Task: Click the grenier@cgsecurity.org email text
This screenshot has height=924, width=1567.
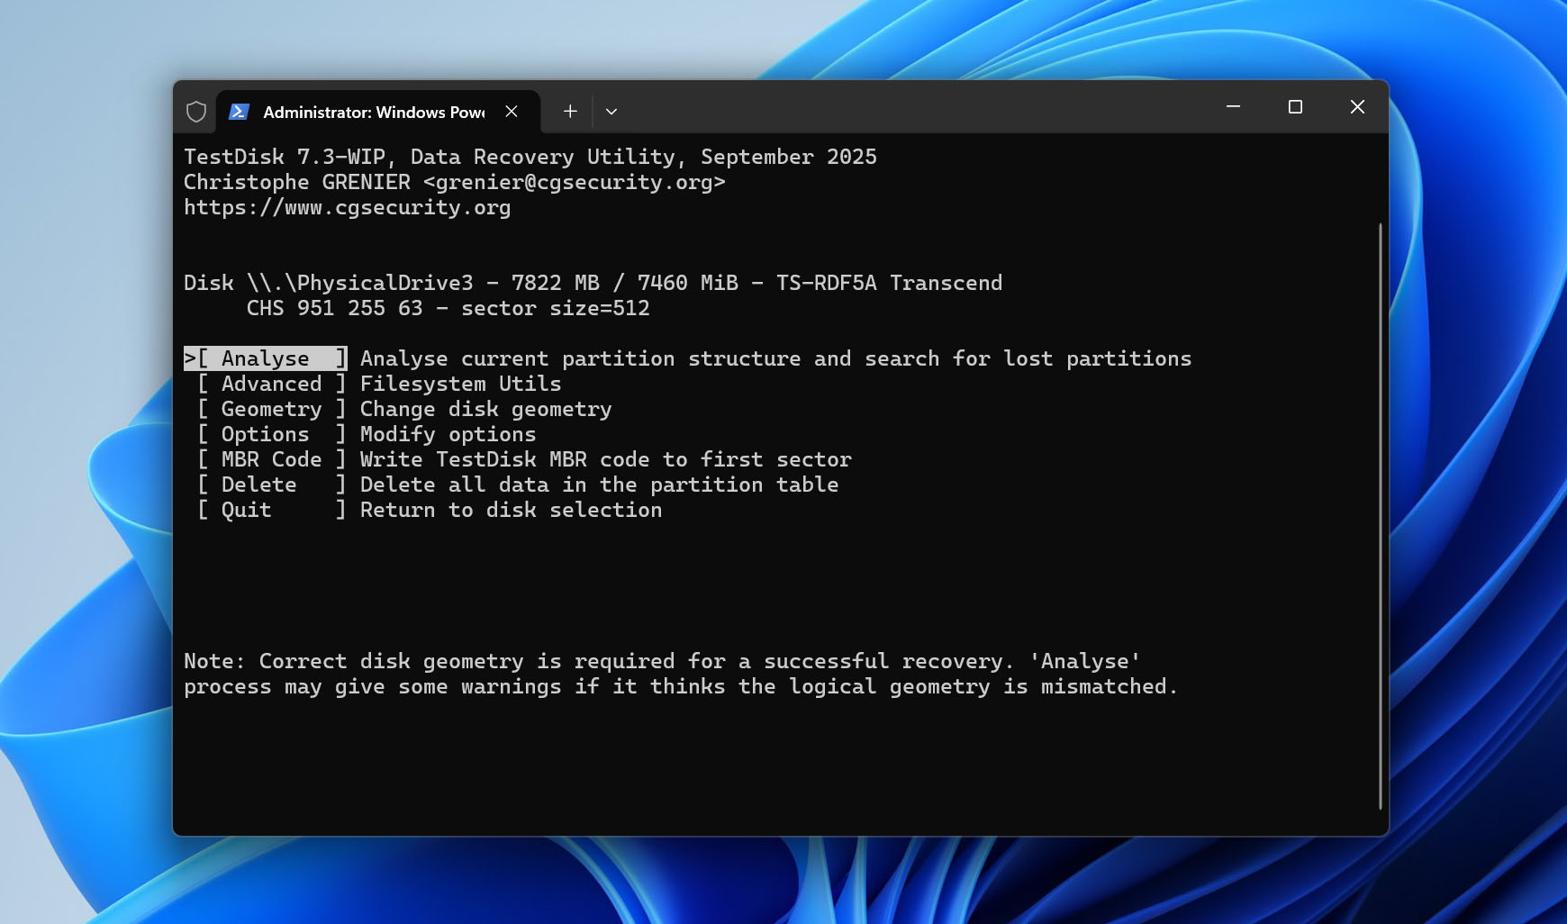Action: pyautogui.click(x=574, y=182)
